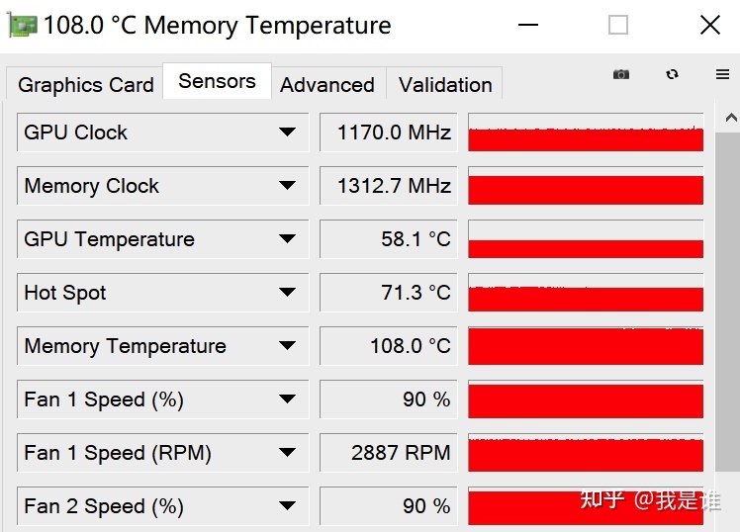740x532 pixels.
Task: Open Memory Temperature dropdown arrow
Action: click(x=287, y=346)
